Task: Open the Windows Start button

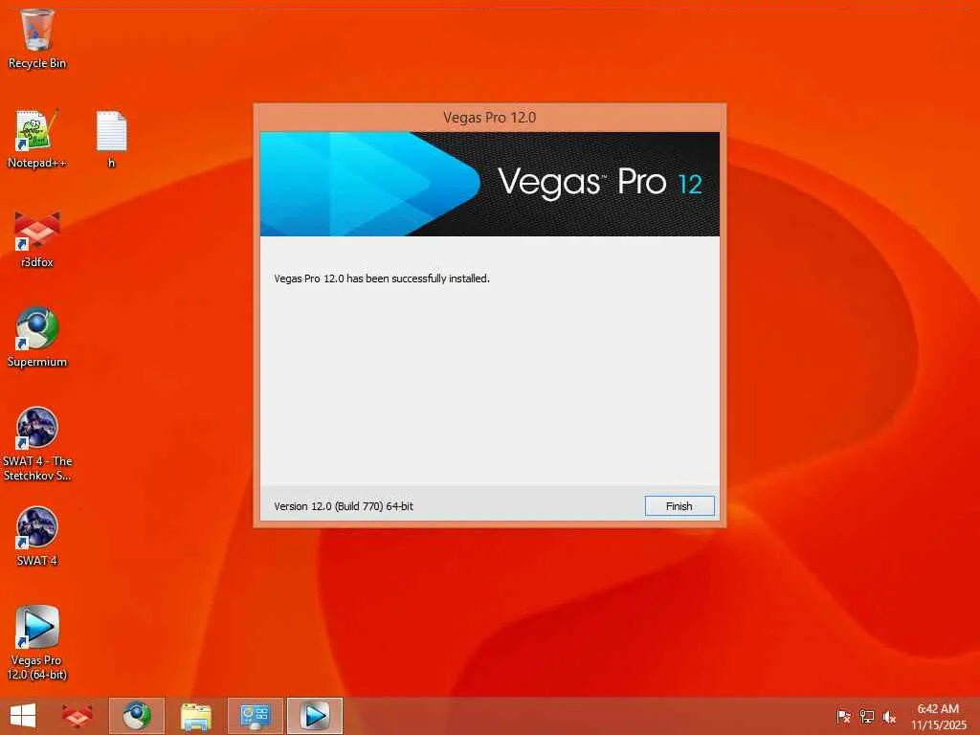Action: (23, 716)
